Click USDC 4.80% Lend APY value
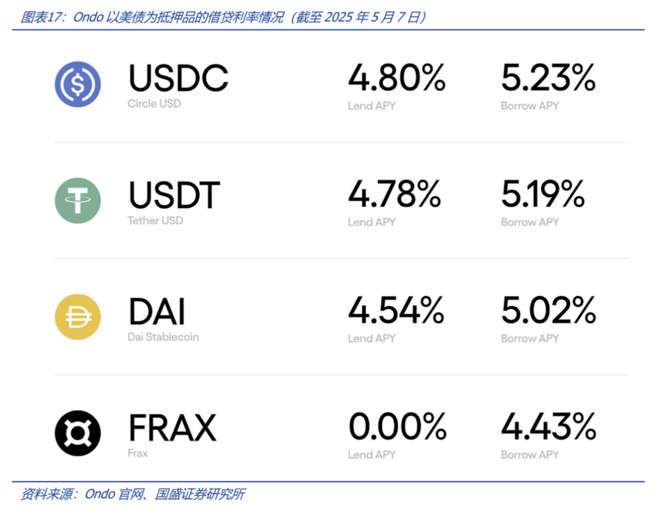The image size is (669, 509). [x=397, y=77]
